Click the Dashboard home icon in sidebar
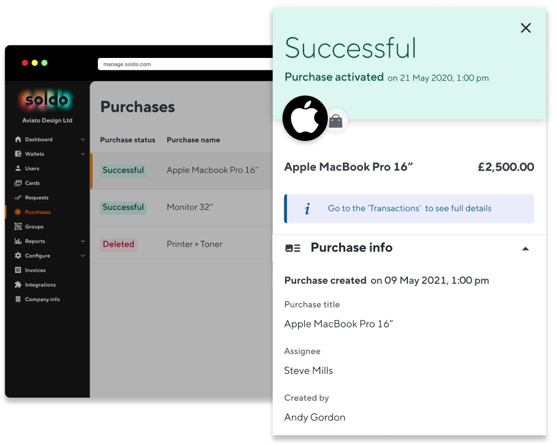 (18, 139)
